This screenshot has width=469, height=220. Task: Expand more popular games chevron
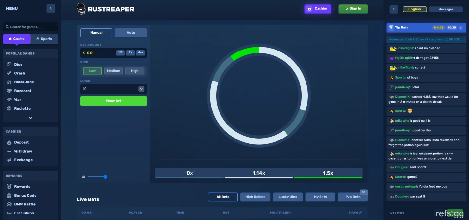31,118
